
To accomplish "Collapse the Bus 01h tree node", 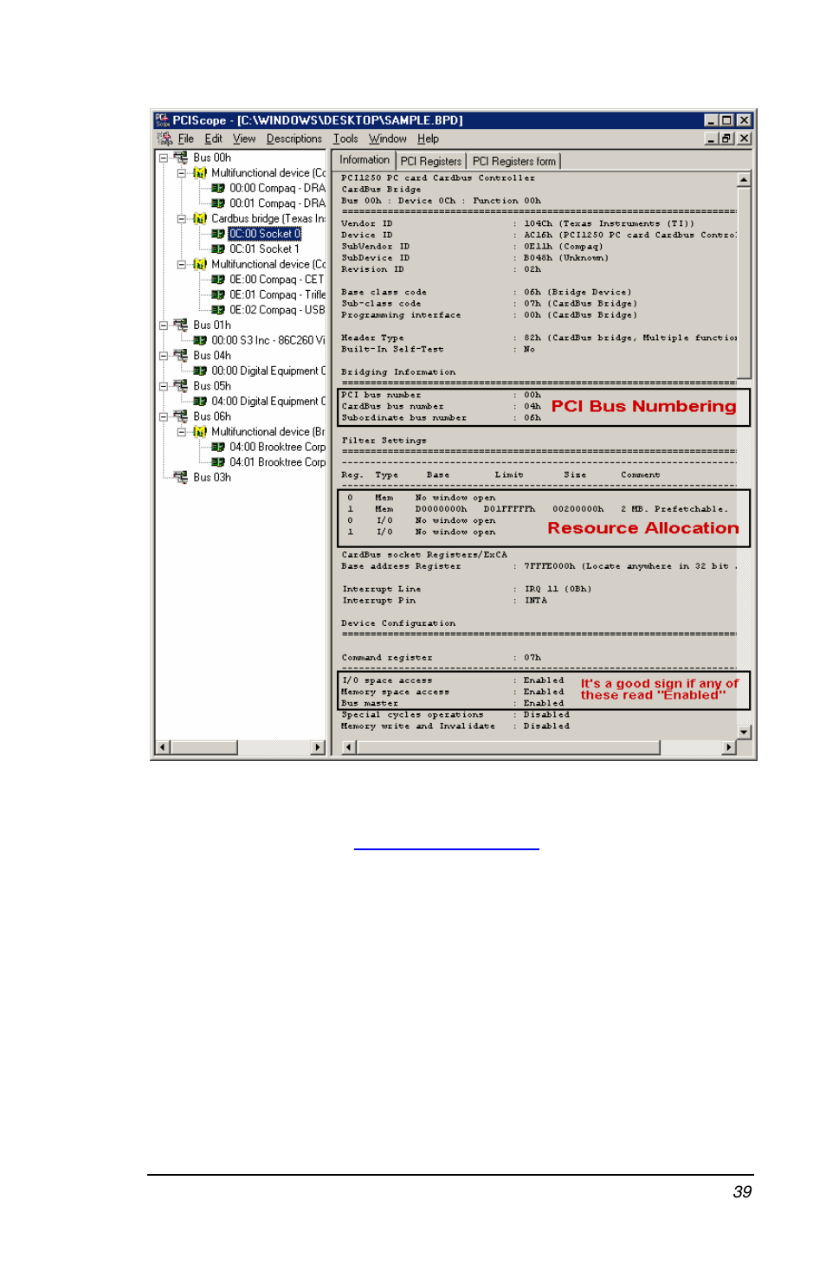I will pos(163,326).
